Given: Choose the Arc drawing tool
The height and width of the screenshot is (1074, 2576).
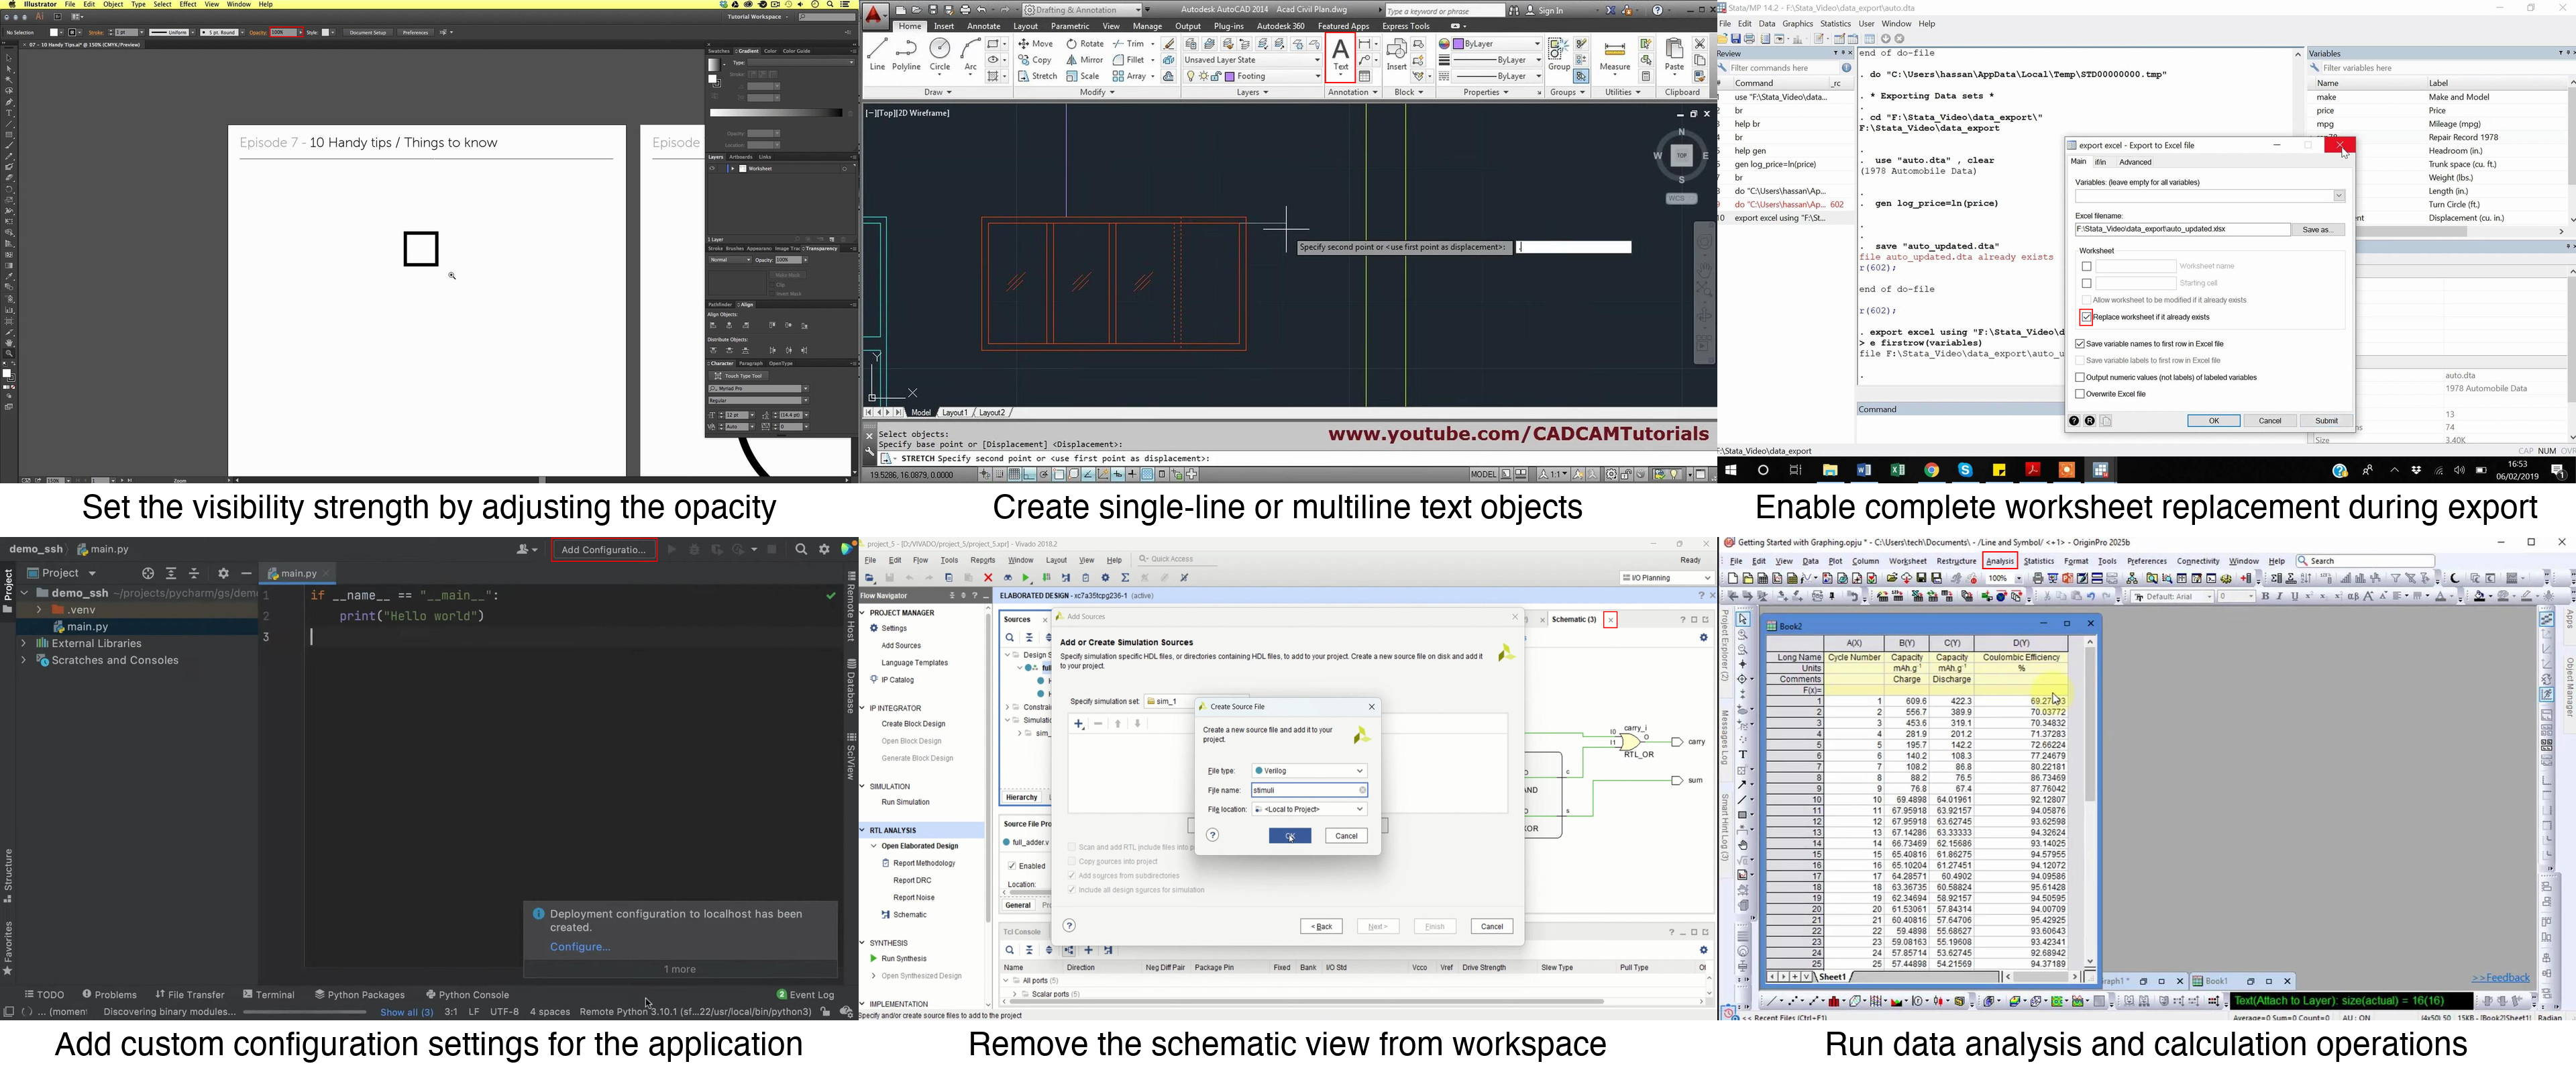Looking at the screenshot, I should click(x=970, y=54).
